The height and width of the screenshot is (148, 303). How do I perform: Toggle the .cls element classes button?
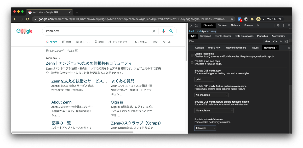click(x=274, y=41)
